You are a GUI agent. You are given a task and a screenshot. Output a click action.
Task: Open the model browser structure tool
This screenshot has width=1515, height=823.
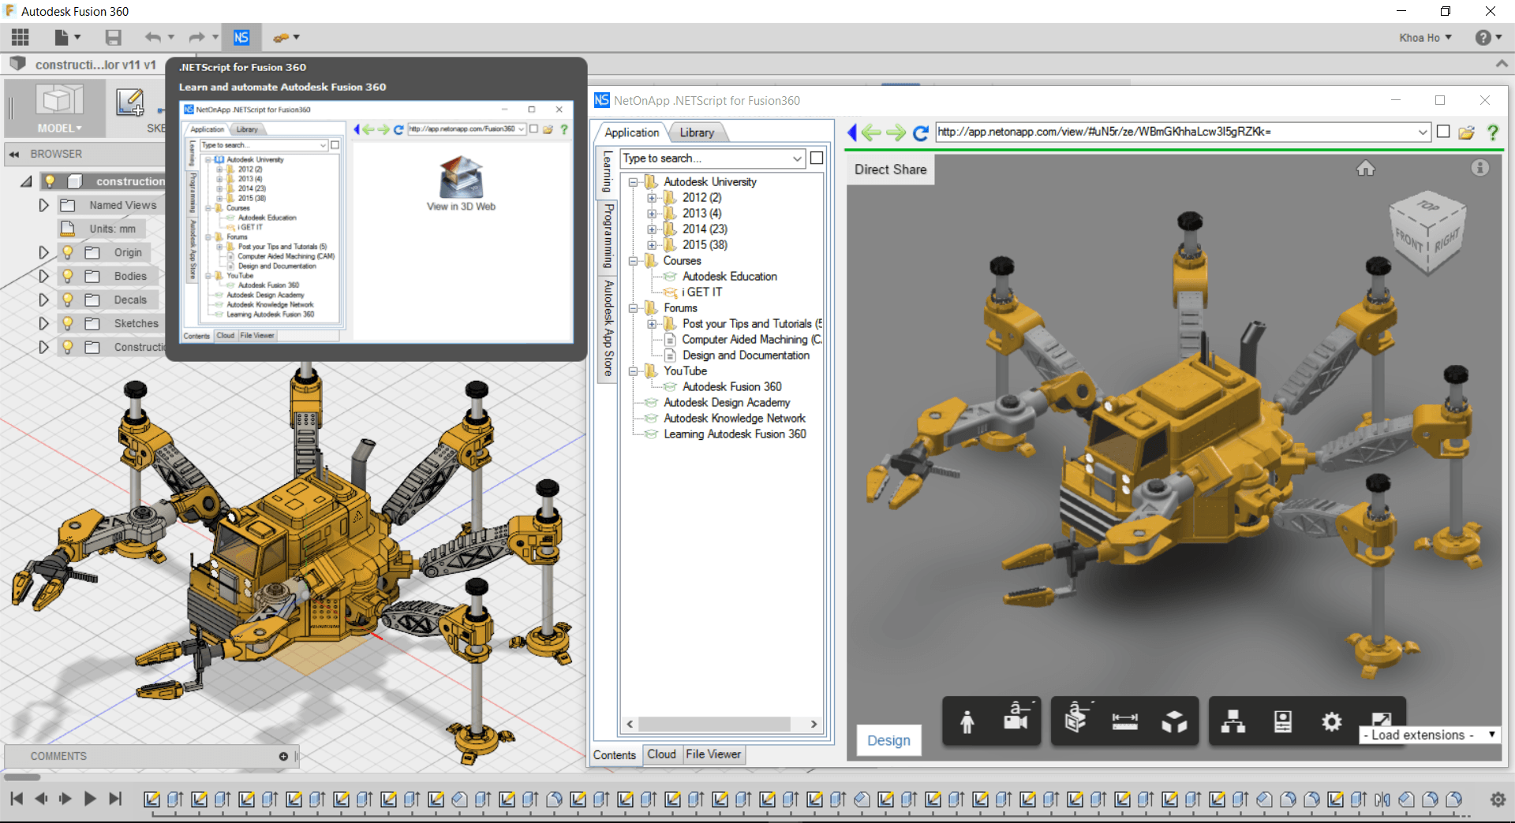point(1233,721)
